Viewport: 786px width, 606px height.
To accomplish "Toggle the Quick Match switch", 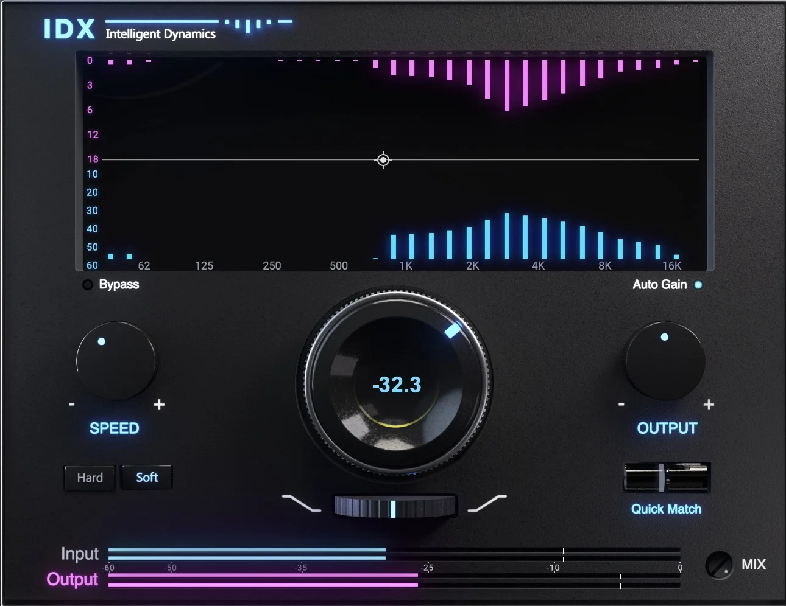I will [x=667, y=478].
